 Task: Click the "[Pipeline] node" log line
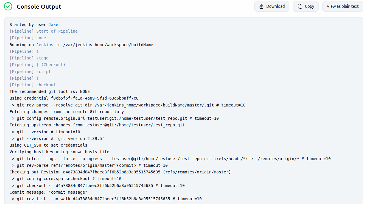pyautogui.click(x=28, y=38)
